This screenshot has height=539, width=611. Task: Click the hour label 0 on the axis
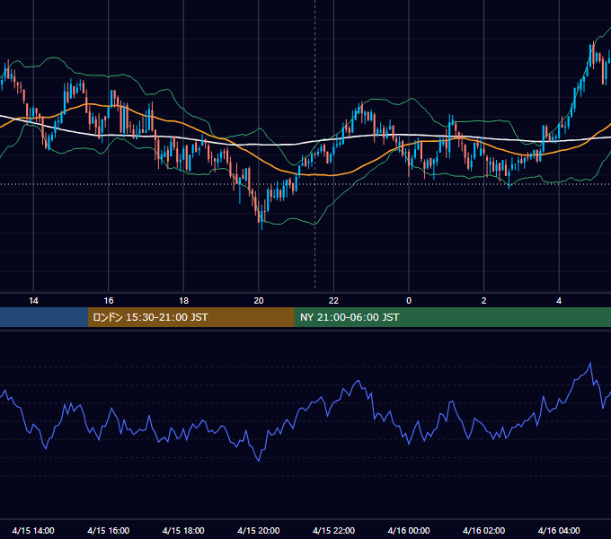(409, 301)
